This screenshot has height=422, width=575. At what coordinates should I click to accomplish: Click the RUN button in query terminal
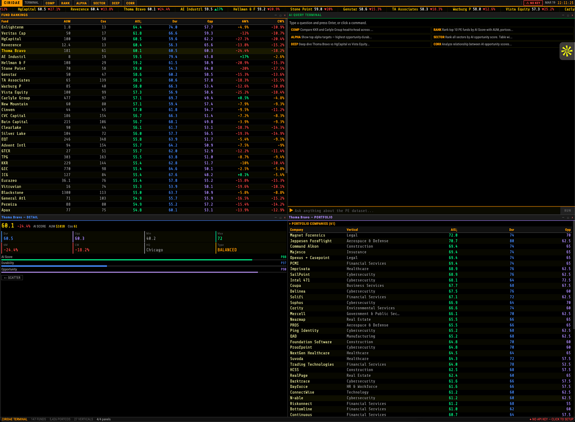[x=567, y=210]
